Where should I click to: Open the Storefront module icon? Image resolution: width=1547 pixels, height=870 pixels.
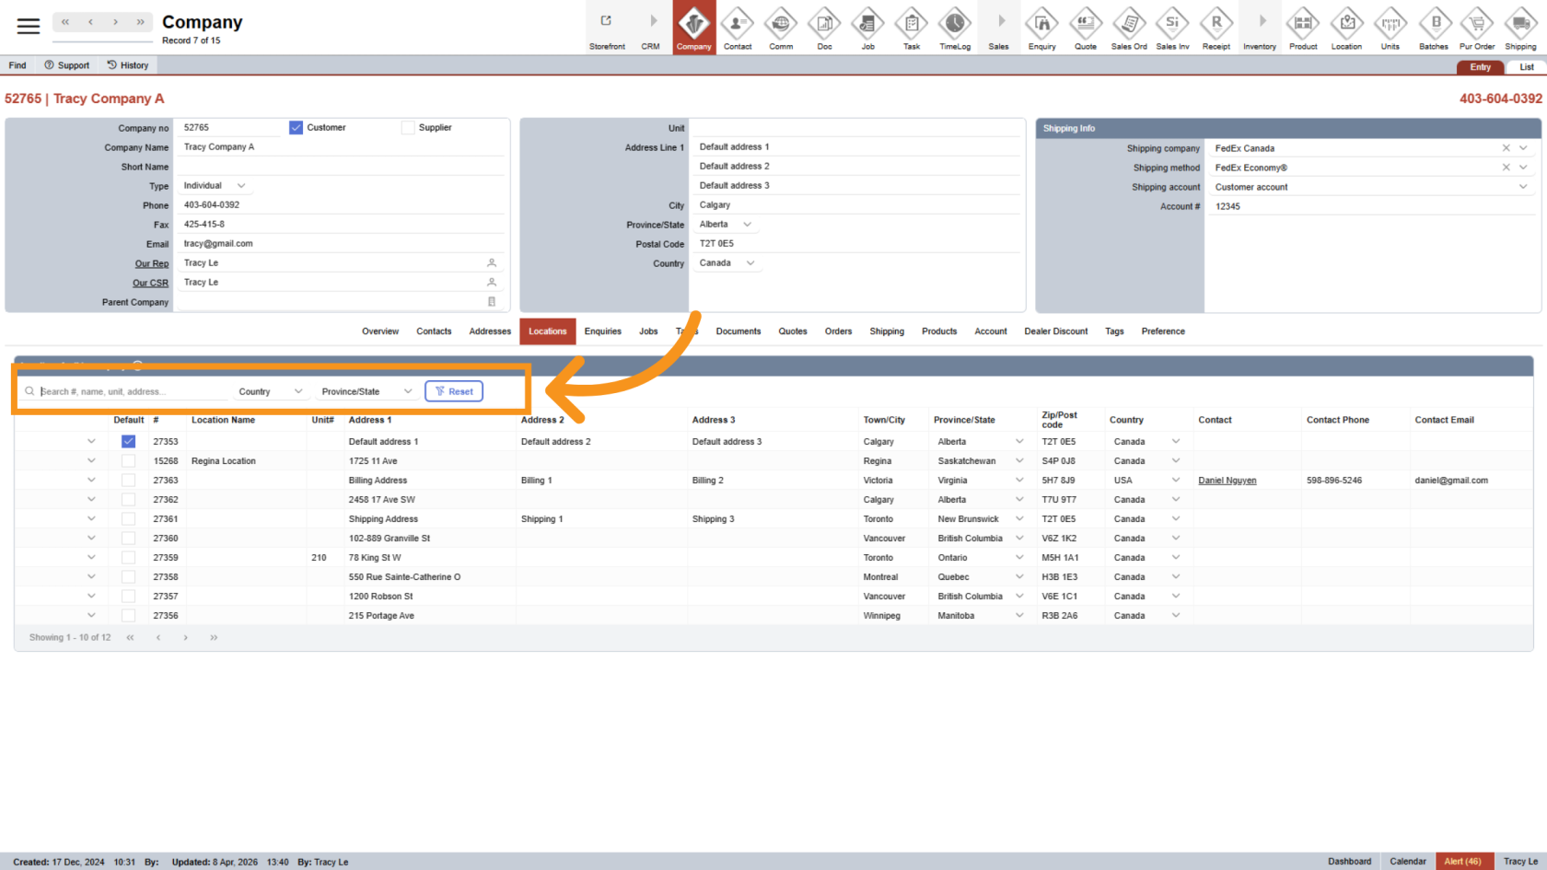click(607, 28)
